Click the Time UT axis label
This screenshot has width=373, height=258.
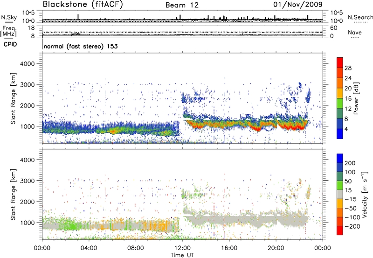point(182,255)
